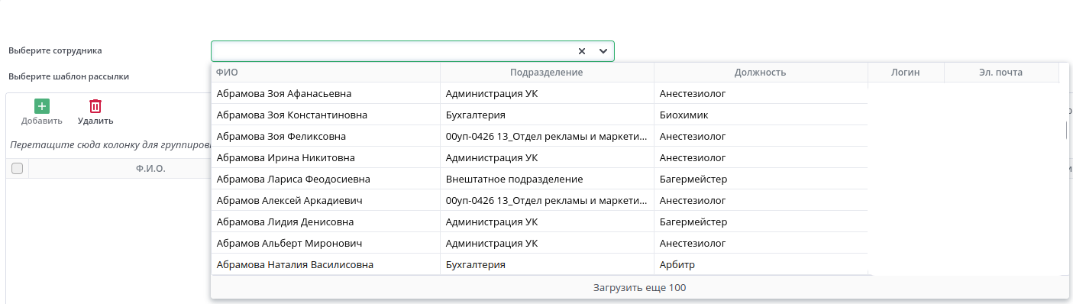Click Внештатное подразделение cell

547,179
